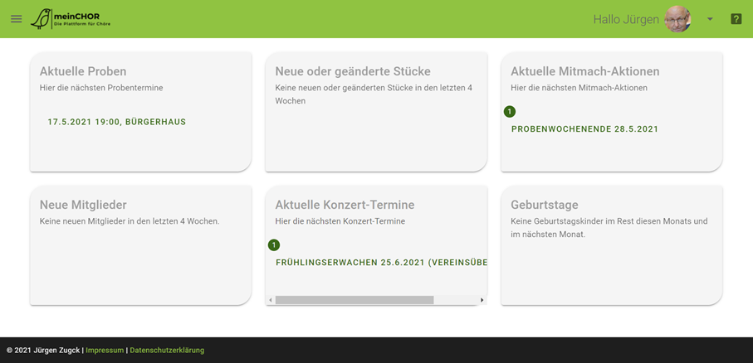Click the badge above Probenwochenende
This screenshot has height=363, width=753.
tap(510, 112)
